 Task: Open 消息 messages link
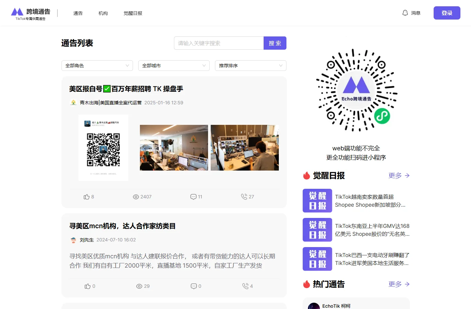point(416,13)
